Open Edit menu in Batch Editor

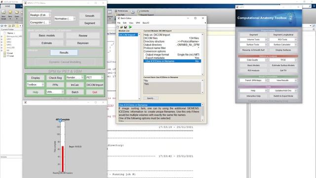point(125,23)
